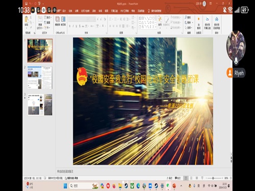This screenshot has width=255, height=191.
Task: Click the spell check icon in status bar
Action: [x=45, y=178]
